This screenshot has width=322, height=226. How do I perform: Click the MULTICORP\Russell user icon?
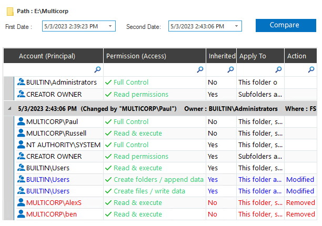21,133
